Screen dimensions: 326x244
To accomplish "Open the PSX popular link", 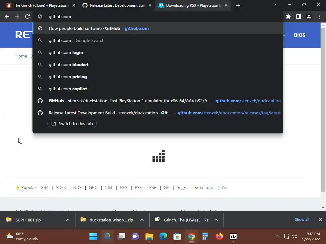I will pyautogui.click(x=138, y=187).
